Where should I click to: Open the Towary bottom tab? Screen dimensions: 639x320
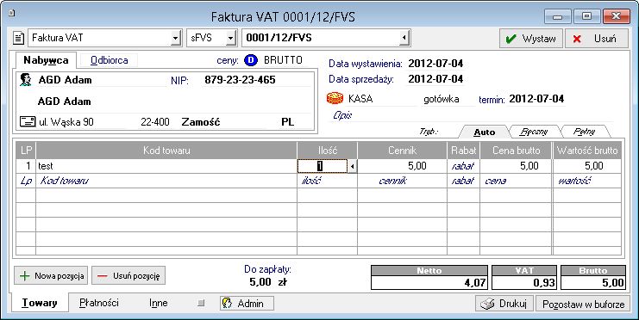[x=40, y=303]
